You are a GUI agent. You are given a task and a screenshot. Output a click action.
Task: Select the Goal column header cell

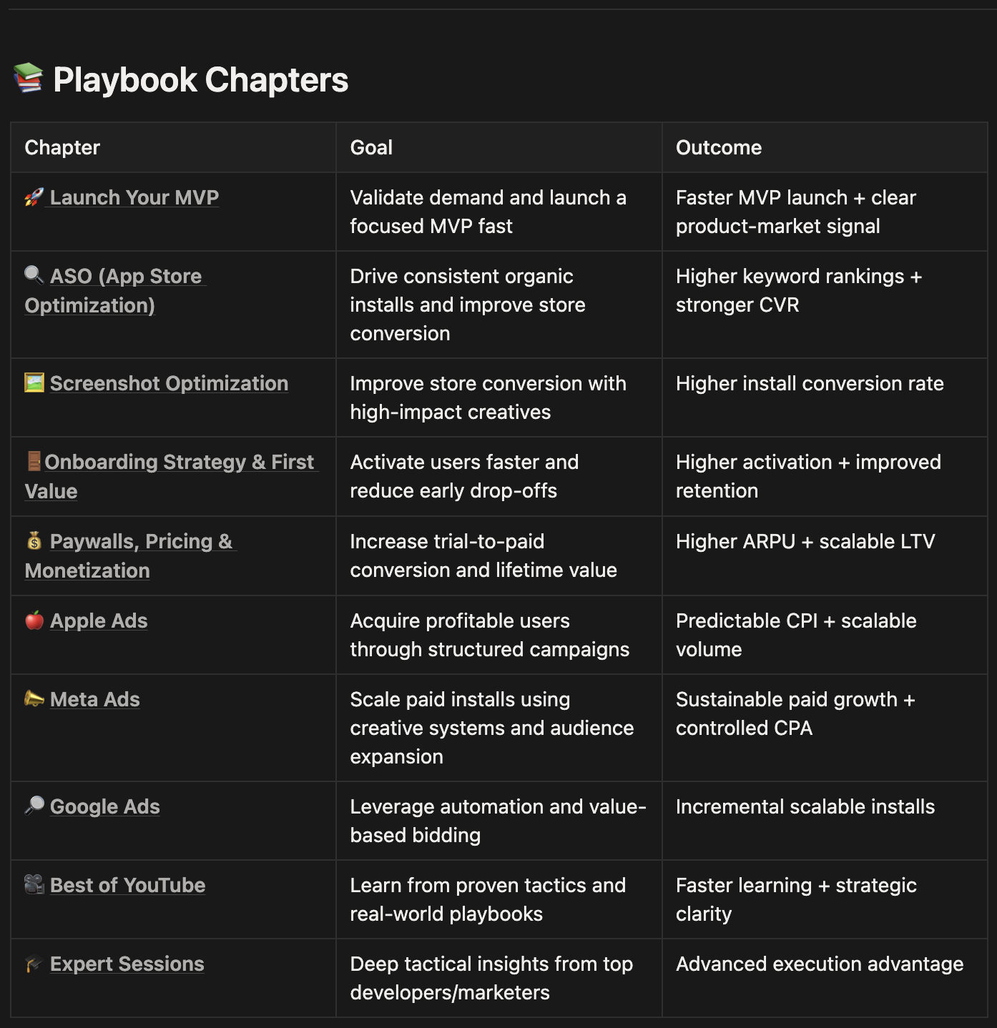tap(371, 147)
